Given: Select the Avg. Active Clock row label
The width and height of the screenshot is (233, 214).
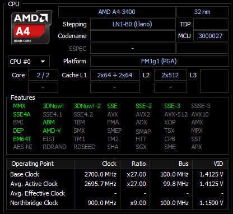Looking at the screenshot, I should pyautogui.click(x=34, y=184).
